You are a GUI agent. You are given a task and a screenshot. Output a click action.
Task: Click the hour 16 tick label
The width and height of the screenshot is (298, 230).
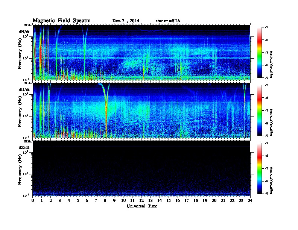[x=178, y=200]
